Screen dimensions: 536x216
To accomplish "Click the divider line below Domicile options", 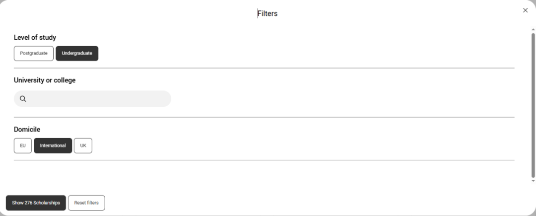I will pyautogui.click(x=264, y=160).
